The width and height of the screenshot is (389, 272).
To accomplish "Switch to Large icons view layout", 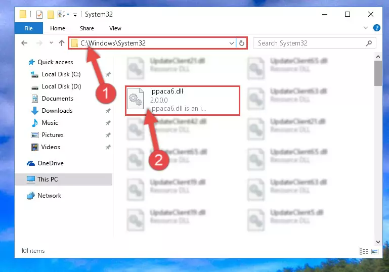I will (x=375, y=251).
